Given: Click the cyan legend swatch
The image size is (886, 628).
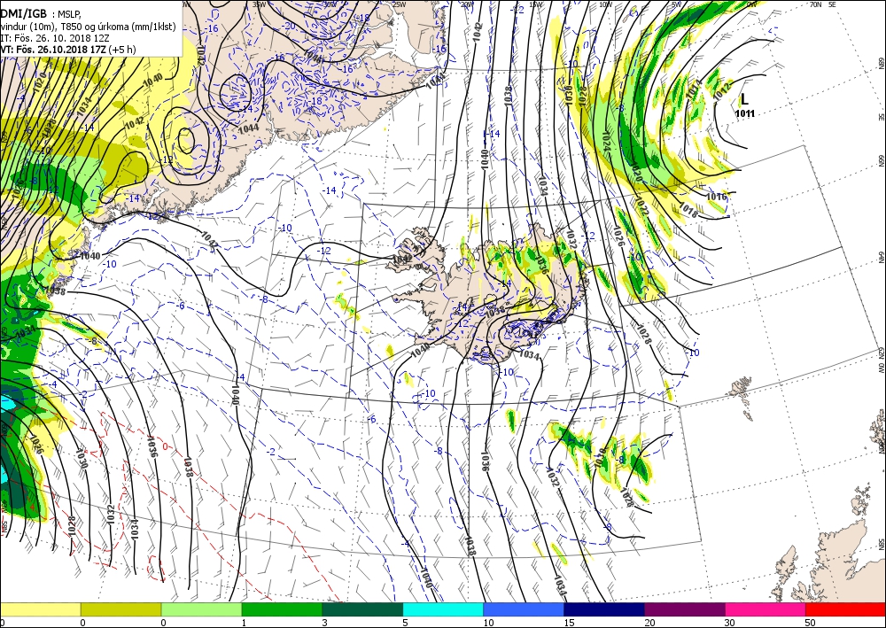Looking at the screenshot, I should click(x=443, y=609).
